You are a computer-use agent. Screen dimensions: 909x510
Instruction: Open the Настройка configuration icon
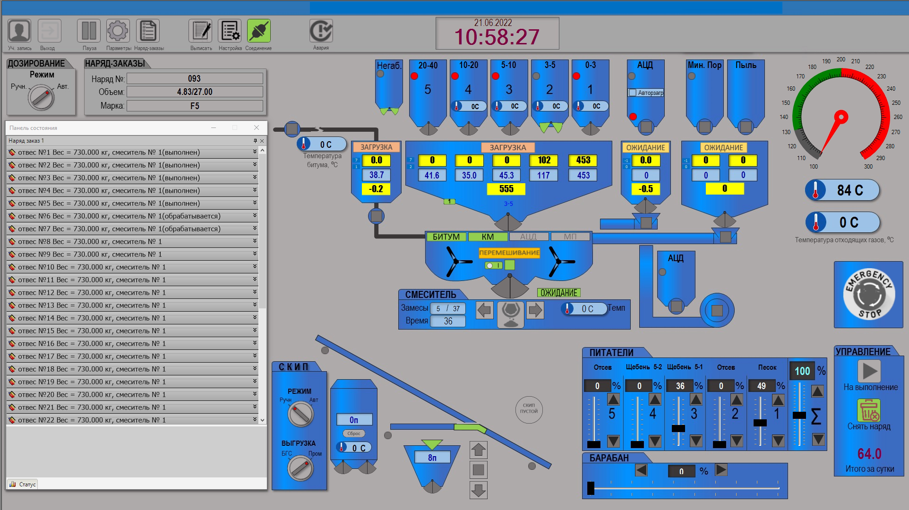(x=230, y=31)
